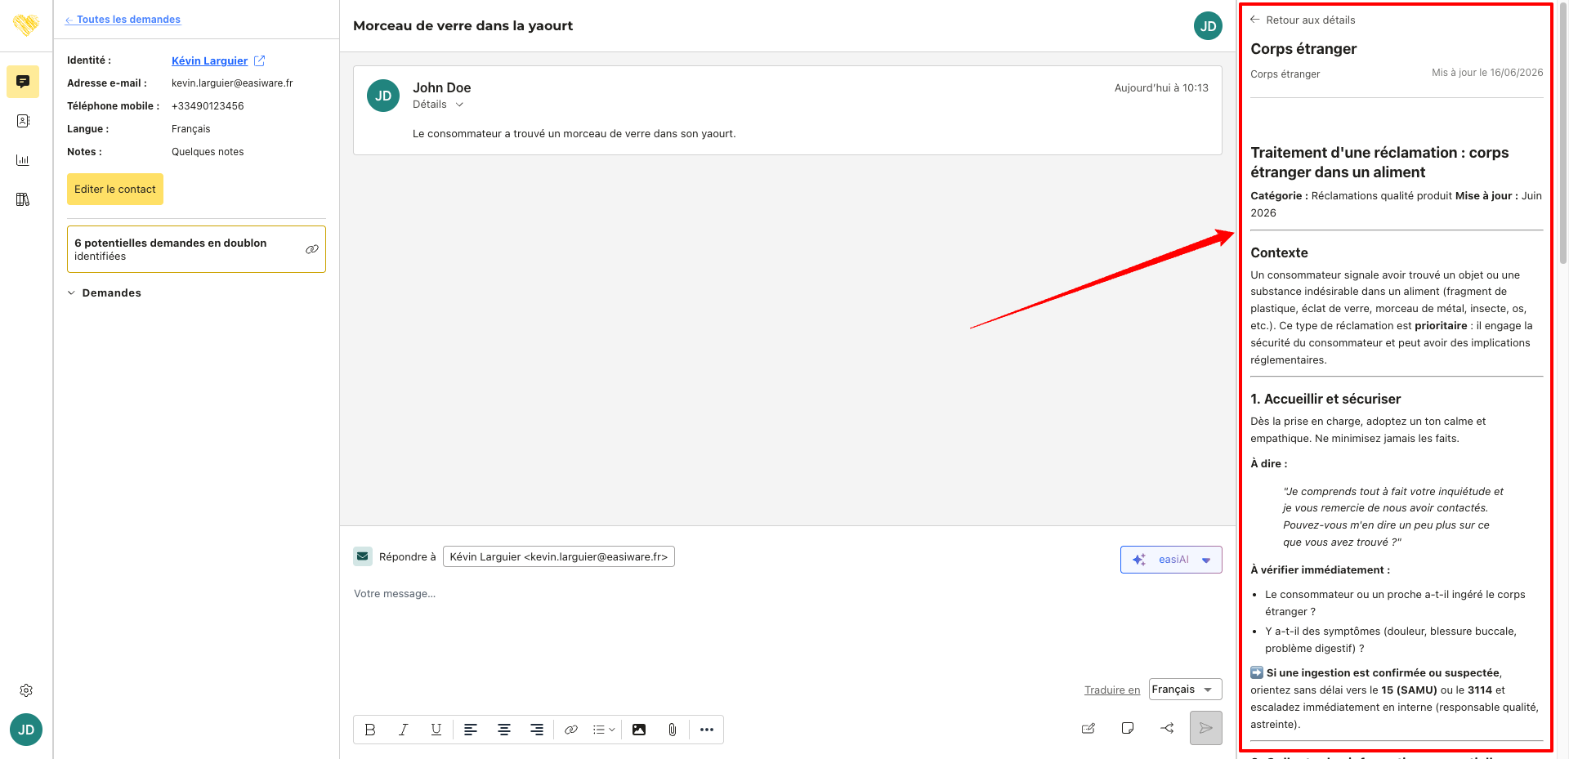The image size is (1569, 759).
Task: Click the edit draft icon near send
Action: [x=1088, y=728]
